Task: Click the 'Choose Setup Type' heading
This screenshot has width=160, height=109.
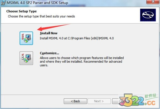Action: point(21,11)
